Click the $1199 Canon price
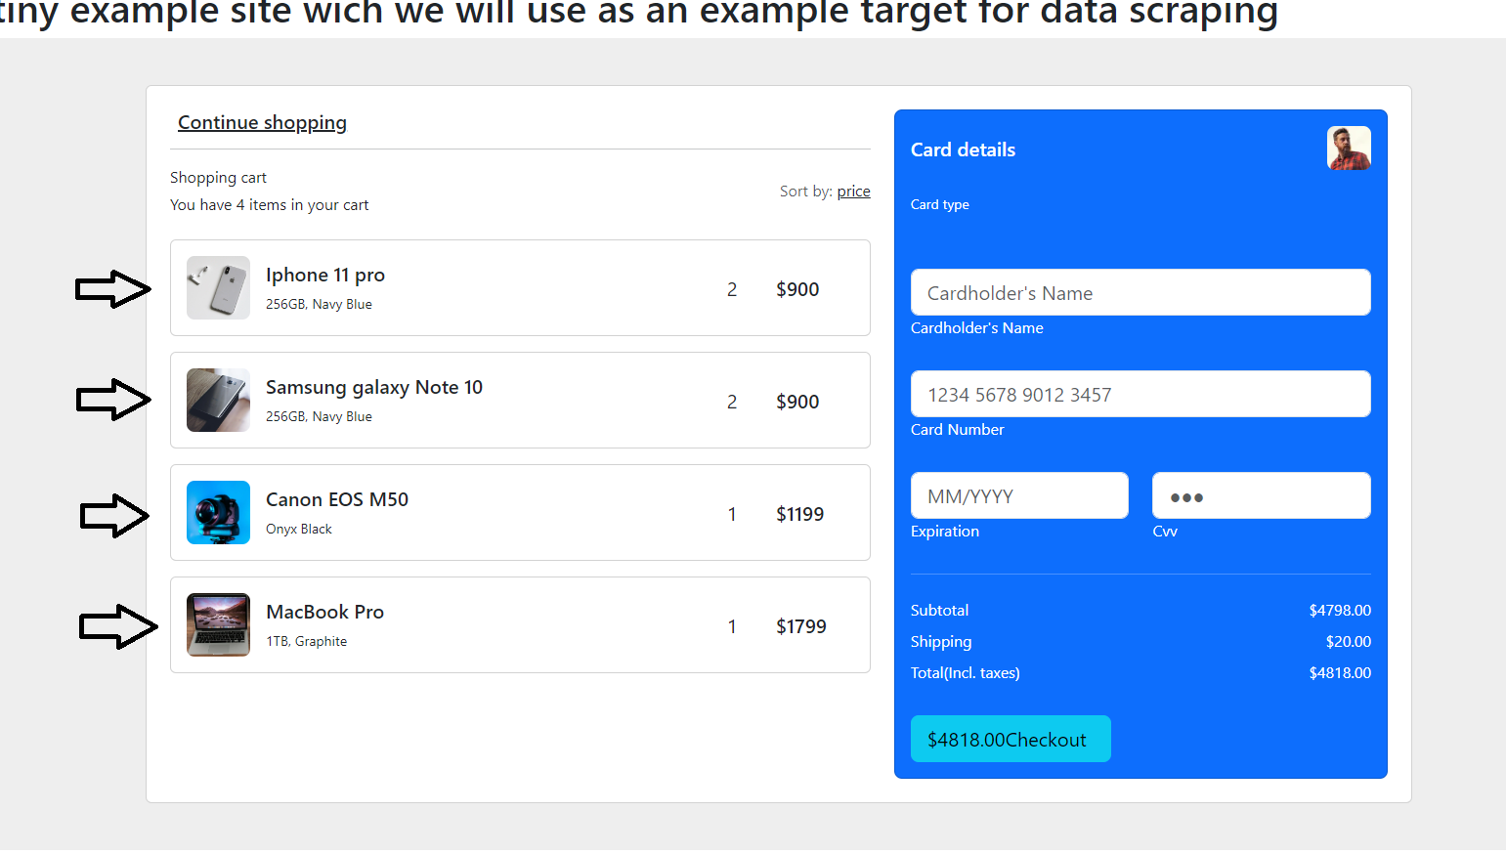Screen dimensions: 1506x854 point(799,514)
